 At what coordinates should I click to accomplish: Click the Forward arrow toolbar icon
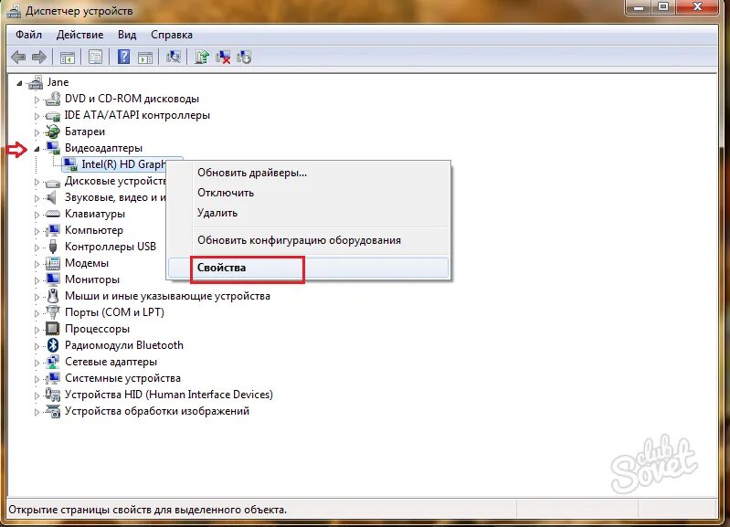point(39,58)
